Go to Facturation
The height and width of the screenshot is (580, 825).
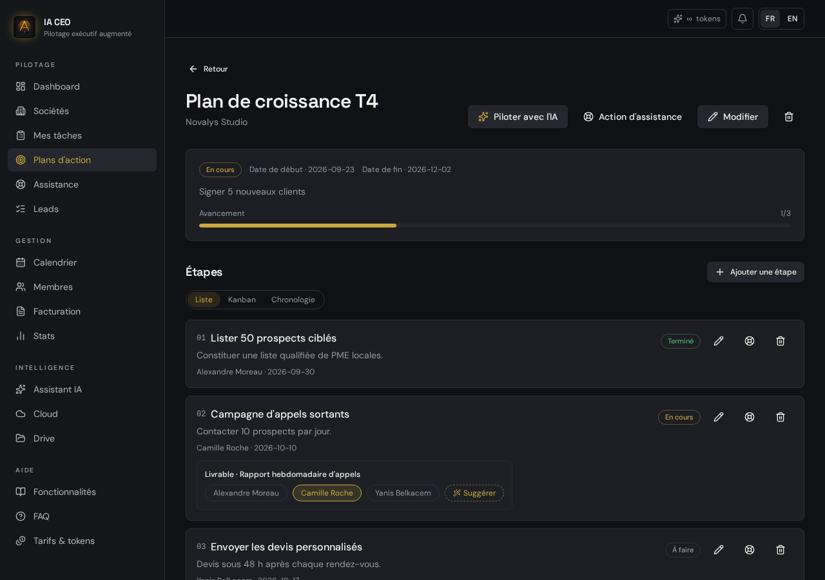[82, 311]
